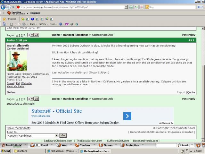This screenshot has height=154, width=205.
Task: Open the Safety menu
Action: (44, 24)
